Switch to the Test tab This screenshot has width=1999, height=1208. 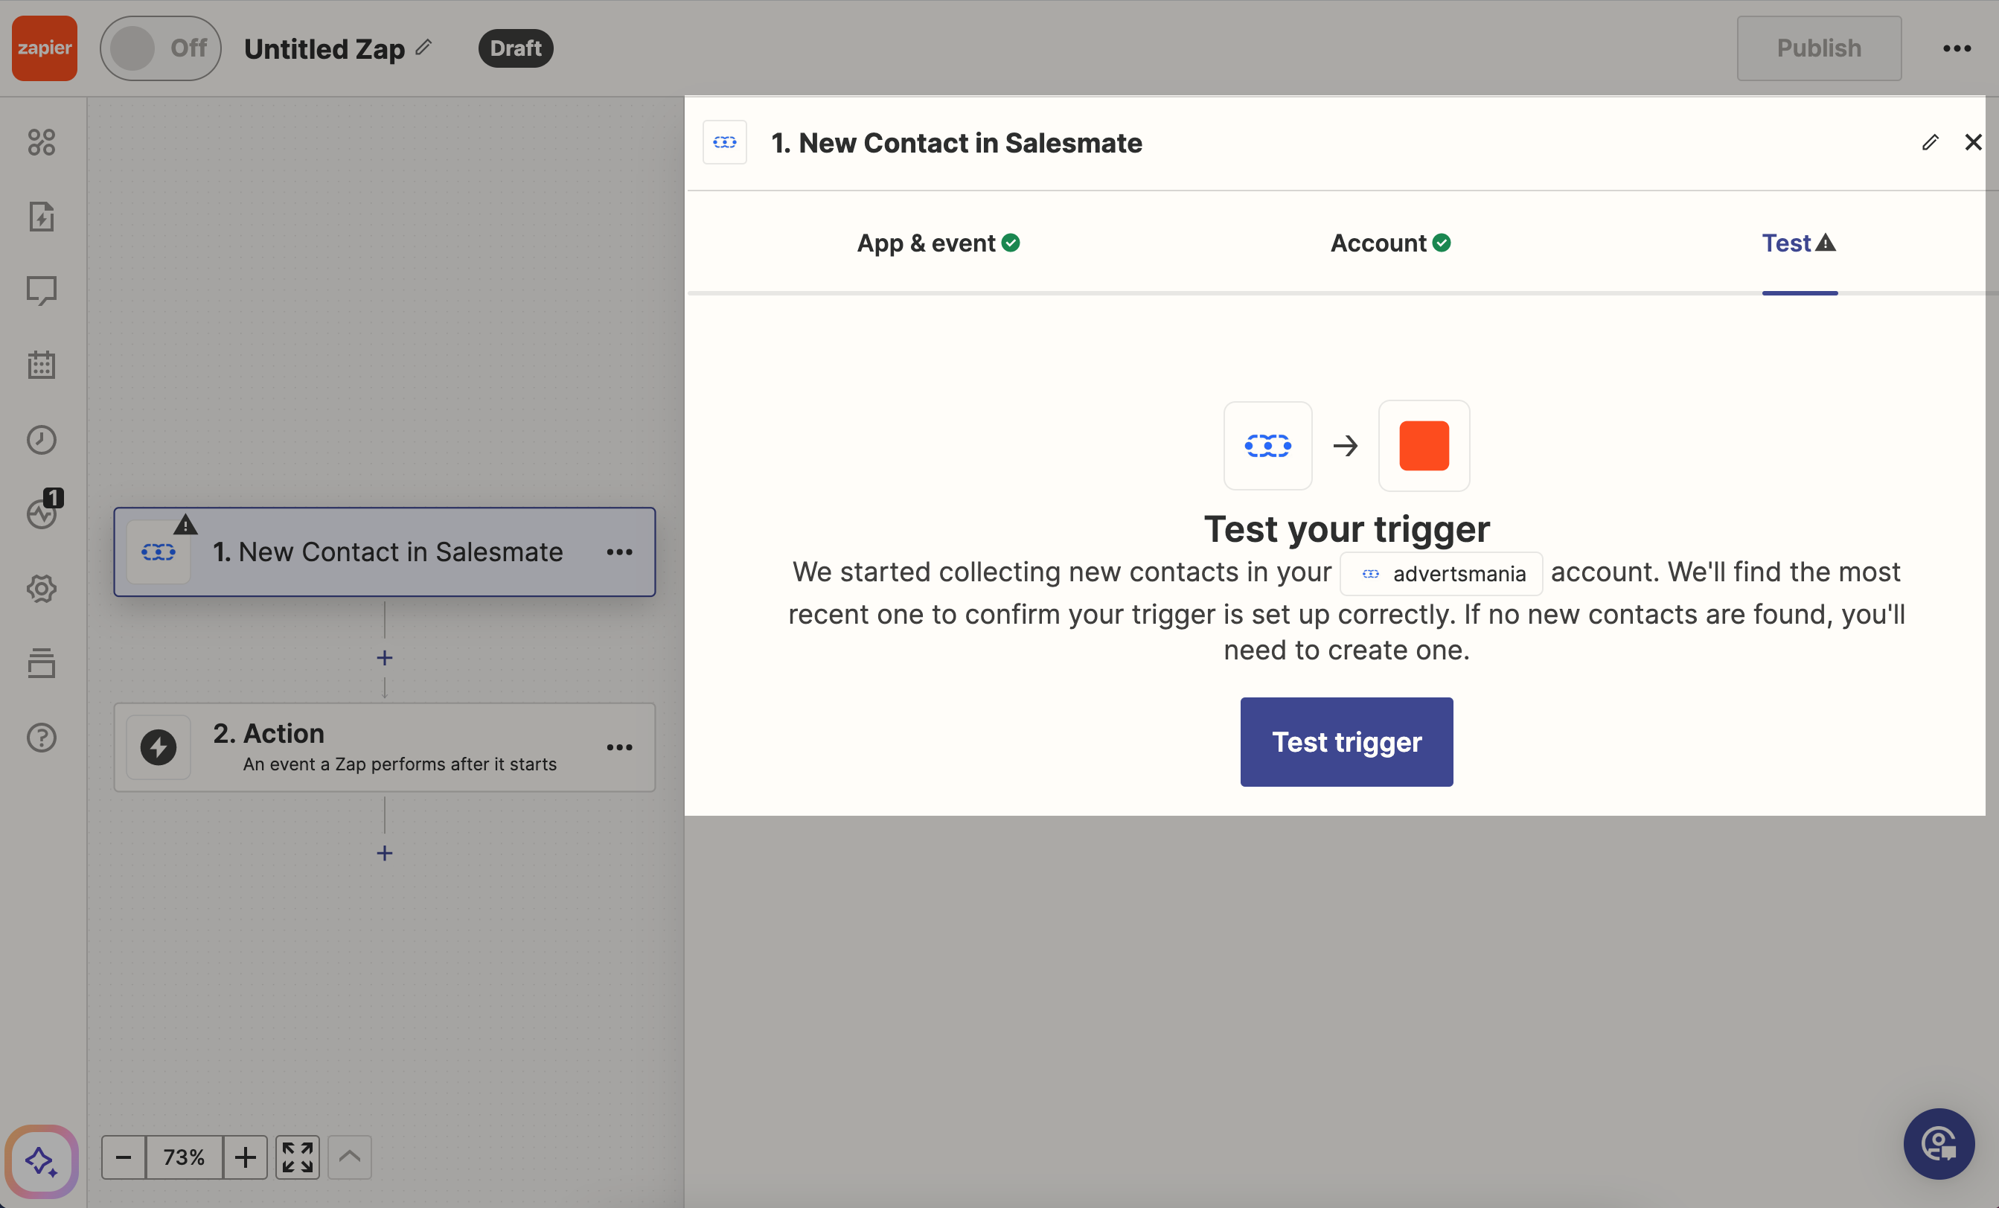pos(1799,243)
